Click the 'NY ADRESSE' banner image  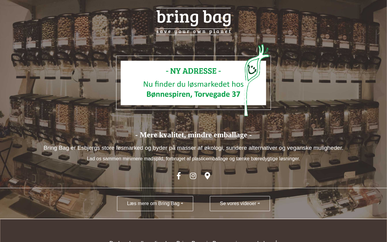pos(193,83)
